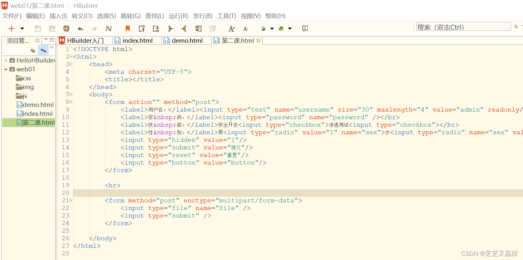Fold the html tag at line 2
This screenshot has width=523, height=260.
[71, 57]
